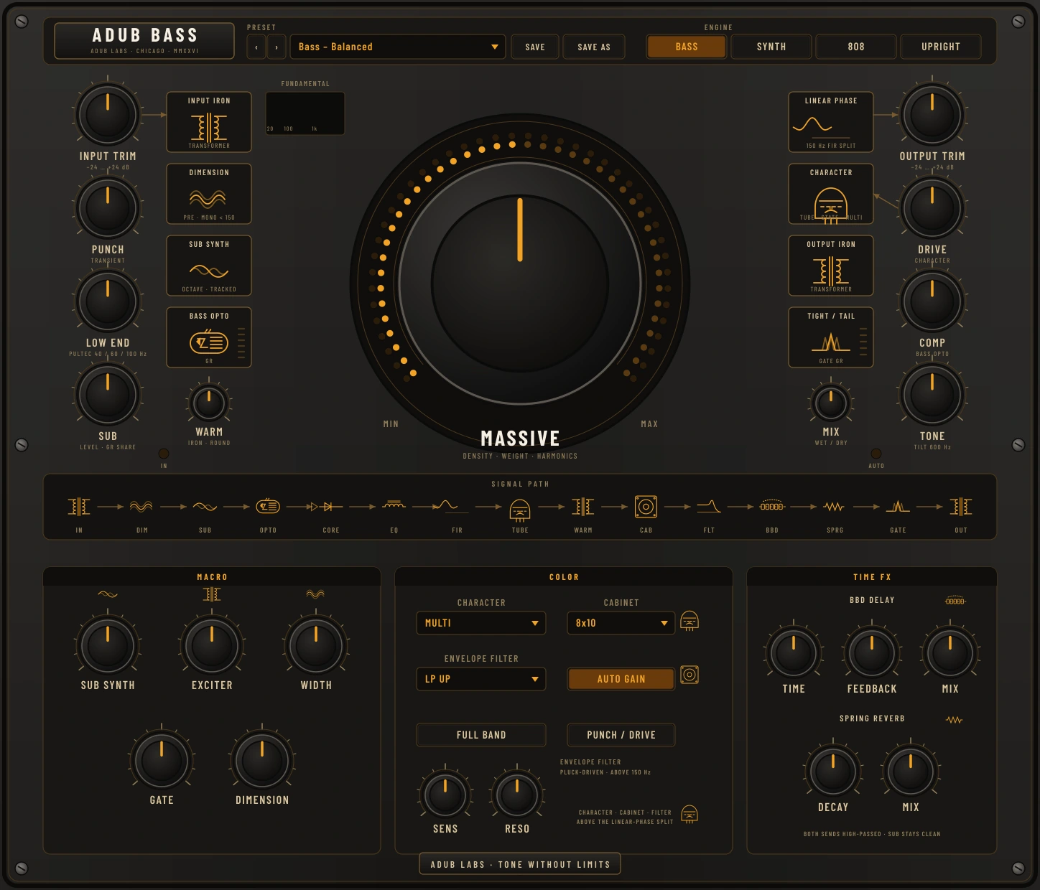Toggle the SUB SYNTH module

209,266
